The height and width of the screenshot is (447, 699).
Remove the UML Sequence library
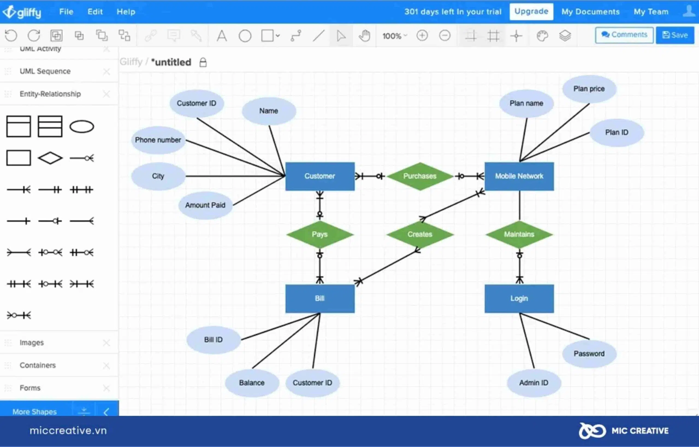pyautogui.click(x=106, y=71)
